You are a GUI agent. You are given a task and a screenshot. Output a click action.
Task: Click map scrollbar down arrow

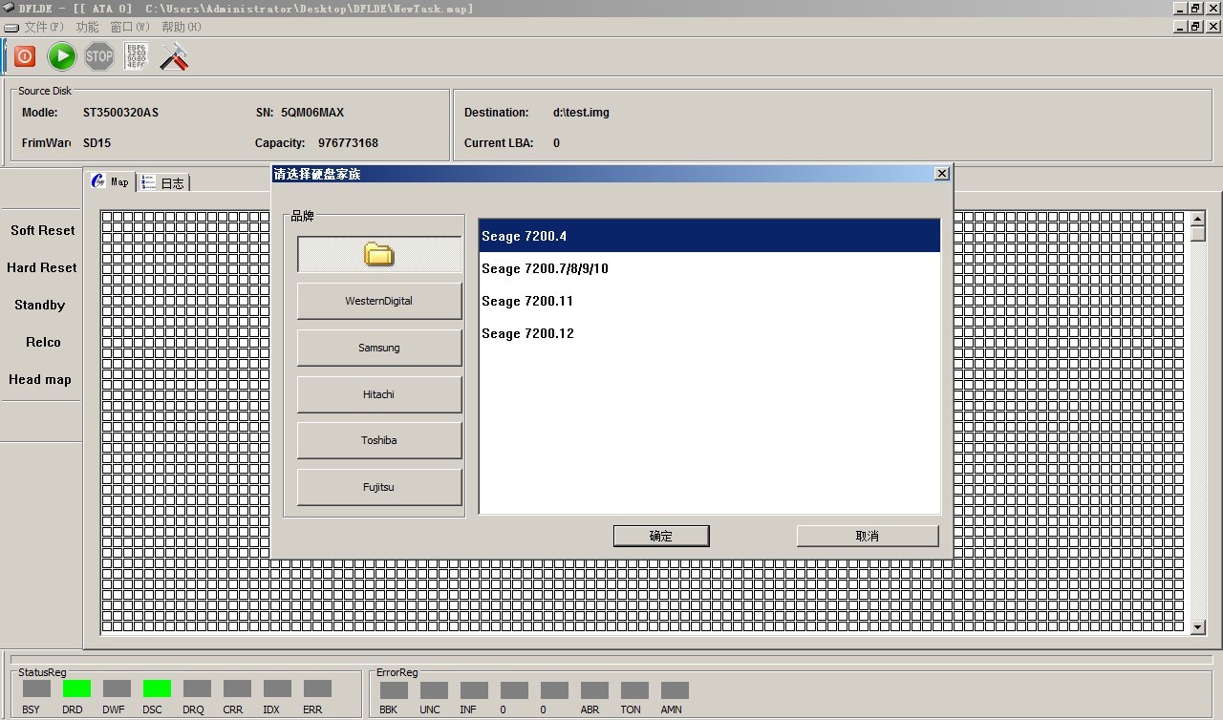pyautogui.click(x=1198, y=627)
